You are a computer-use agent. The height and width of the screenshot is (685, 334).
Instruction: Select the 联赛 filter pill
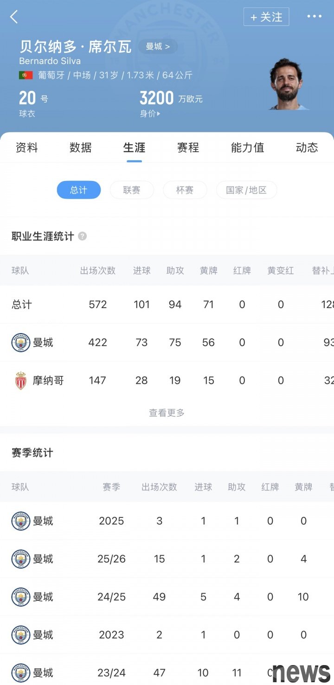click(x=132, y=190)
